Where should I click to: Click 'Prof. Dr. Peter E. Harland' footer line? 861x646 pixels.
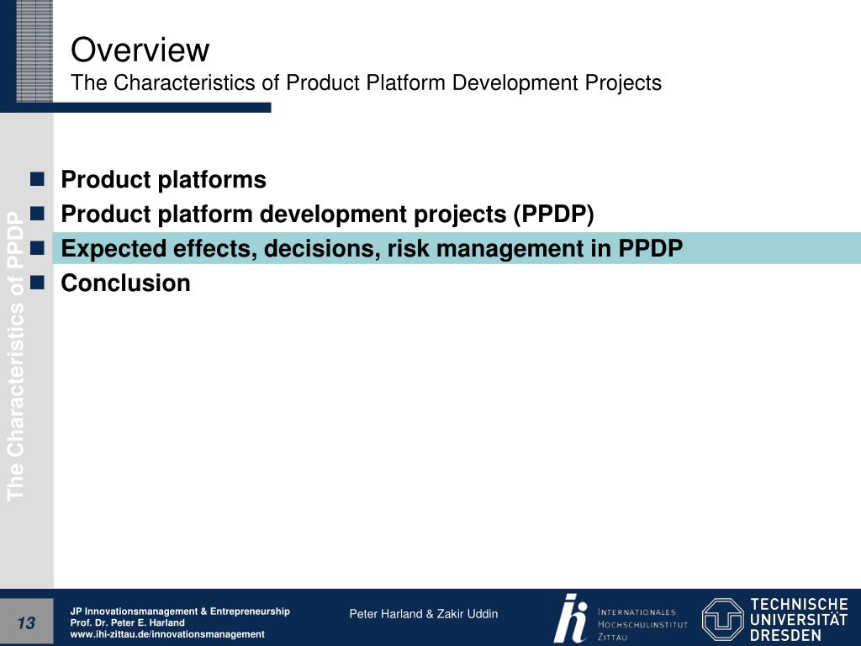(x=128, y=623)
